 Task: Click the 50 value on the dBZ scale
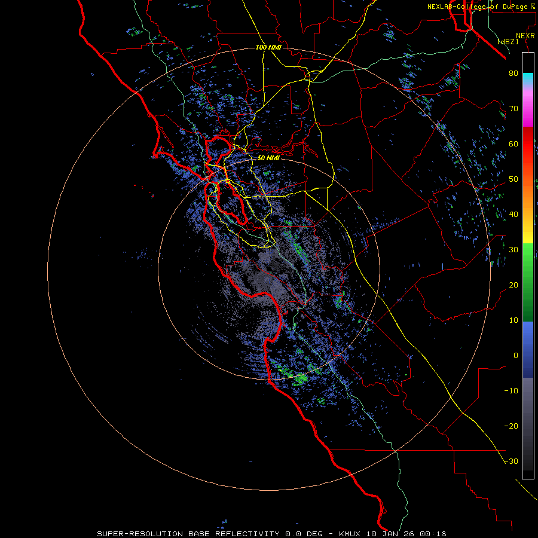(x=513, y=179)
